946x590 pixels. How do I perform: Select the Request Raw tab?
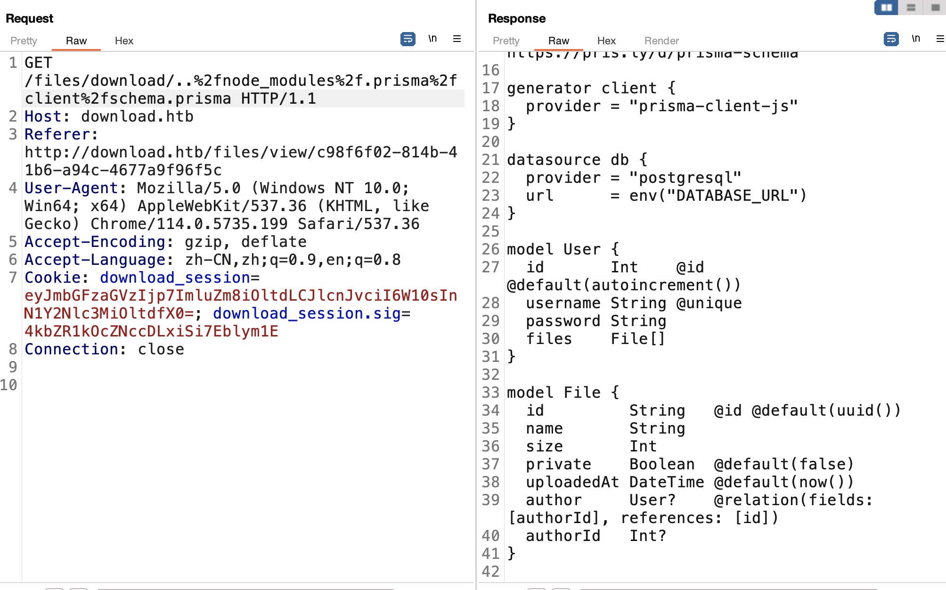[76, 41]
